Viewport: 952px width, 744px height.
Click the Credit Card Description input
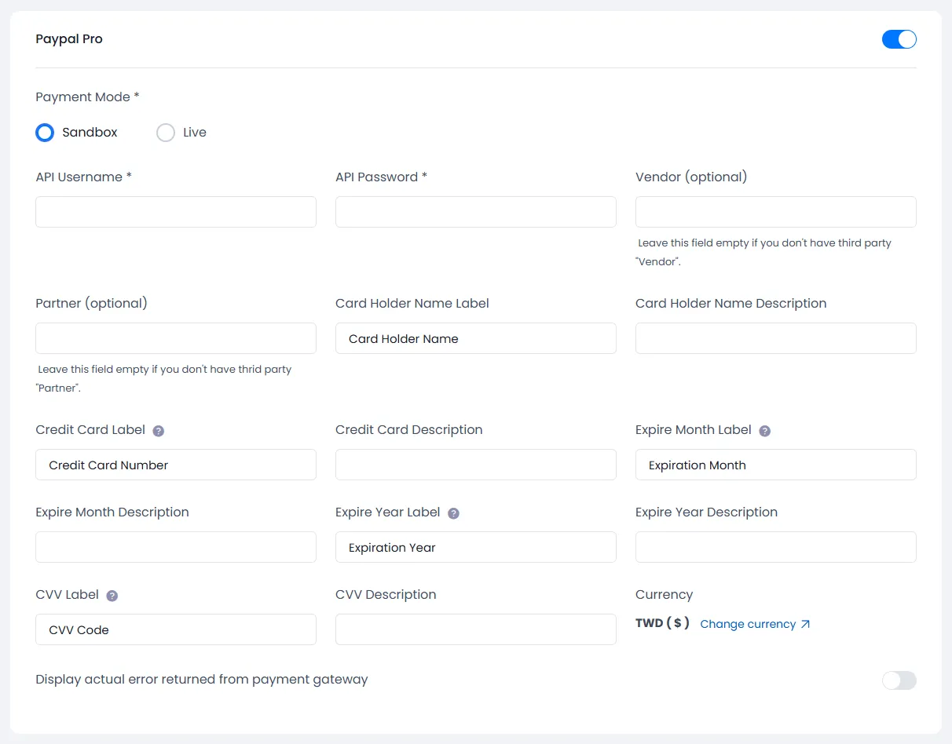click(475, 465)
